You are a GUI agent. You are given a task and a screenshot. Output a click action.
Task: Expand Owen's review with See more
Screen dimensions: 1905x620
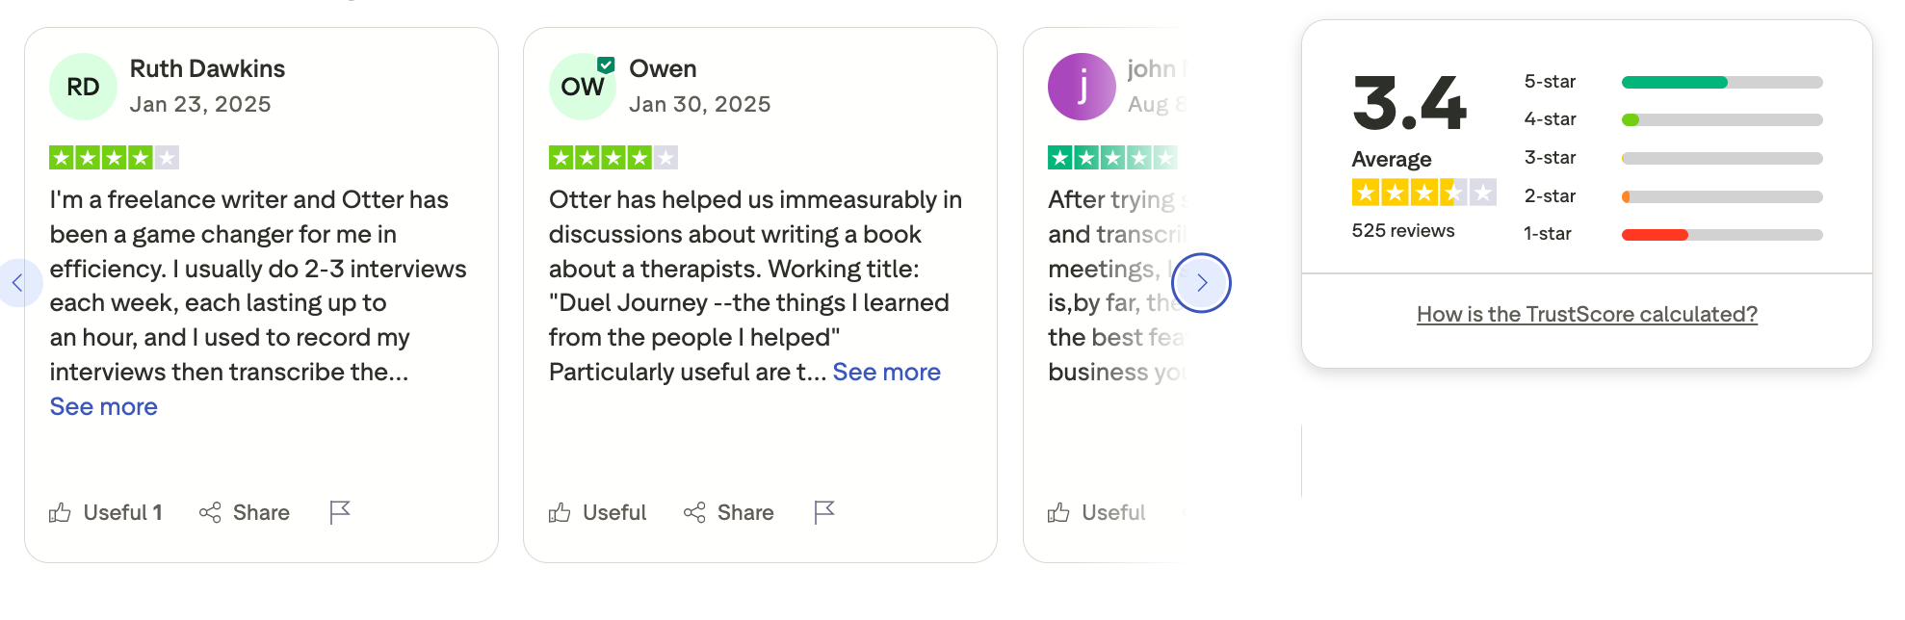[x=886, y=372]
